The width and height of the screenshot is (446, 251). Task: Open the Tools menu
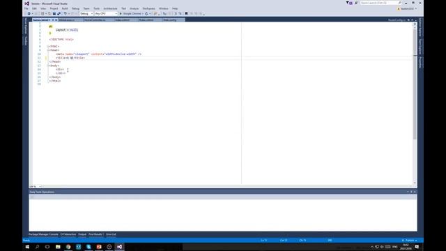(x=97, y=8)
